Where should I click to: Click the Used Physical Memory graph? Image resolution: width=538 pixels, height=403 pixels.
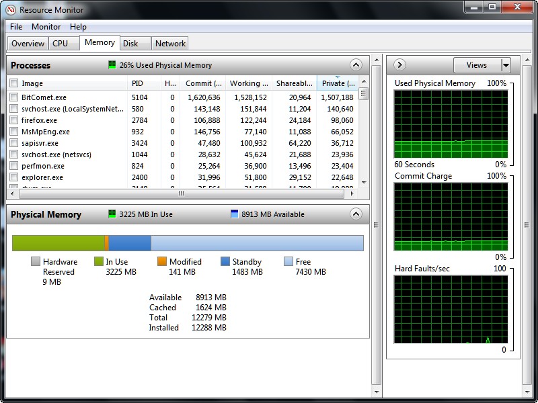(x=451, y=124)
